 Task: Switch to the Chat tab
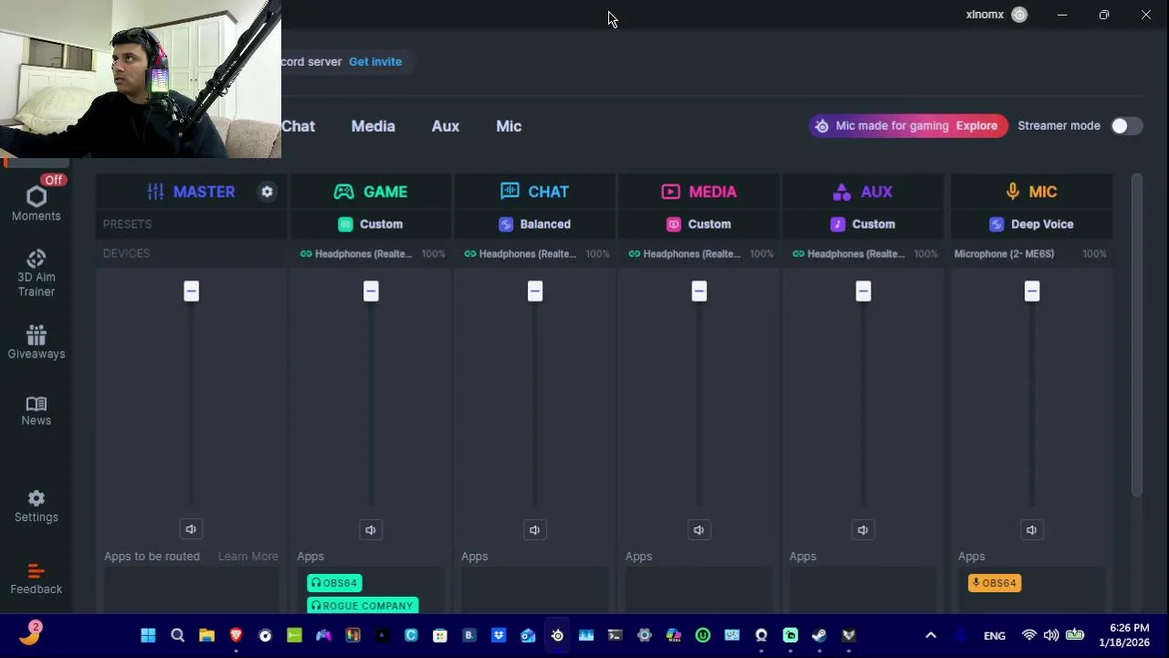click(x=298, y=126)
